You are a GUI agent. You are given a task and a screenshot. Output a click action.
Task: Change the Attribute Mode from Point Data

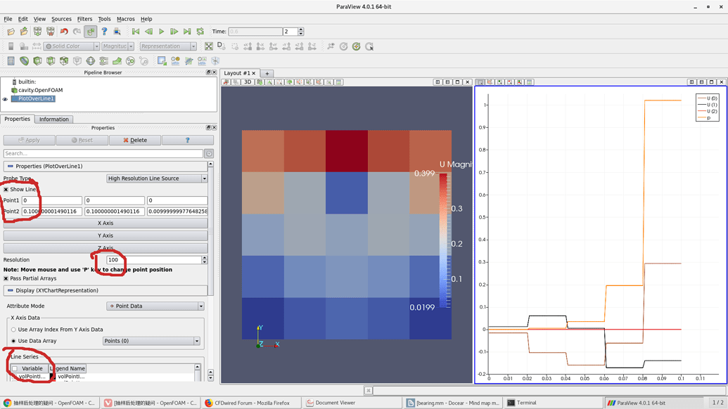[x=155, y=306]
